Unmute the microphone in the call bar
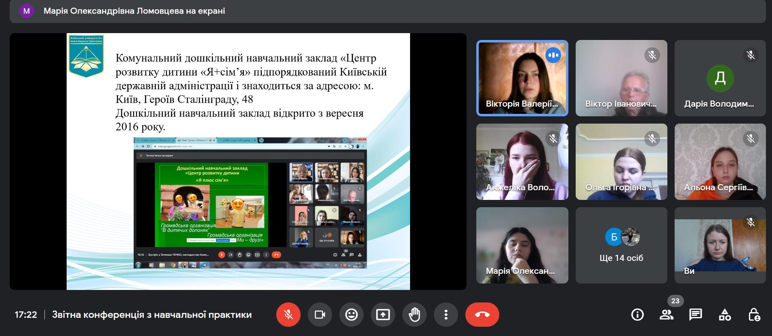The image size is (772, 336). [x=288, y=315]
